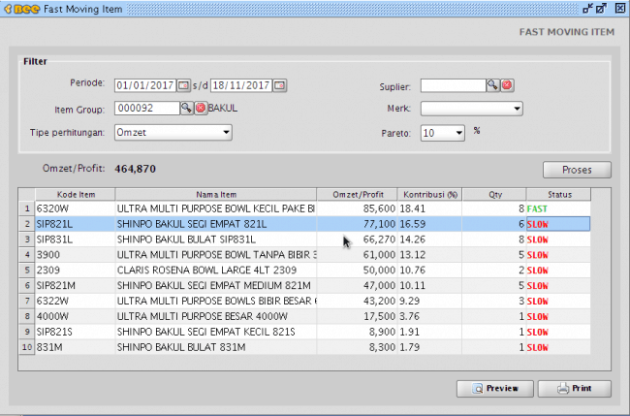The width and height of the screenshot is (630, 416).
Task: Close the Fast Moving Item window
Action: pos(620,8)
